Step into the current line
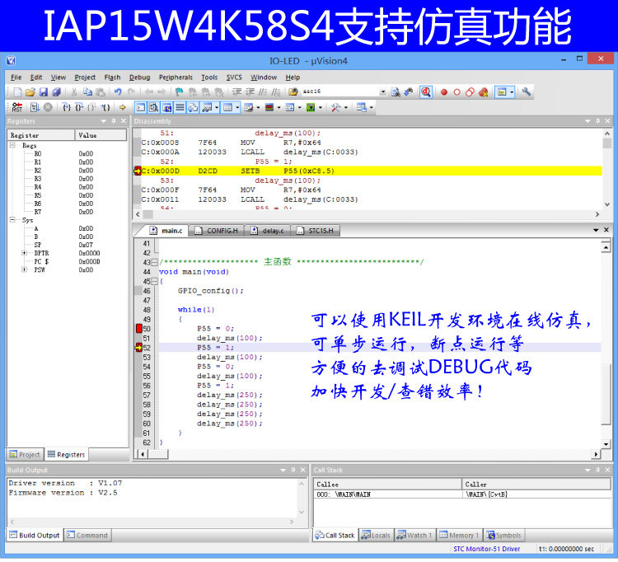Image resolution: width=618 pixels, height=562 pixels. tap(67, 107)
